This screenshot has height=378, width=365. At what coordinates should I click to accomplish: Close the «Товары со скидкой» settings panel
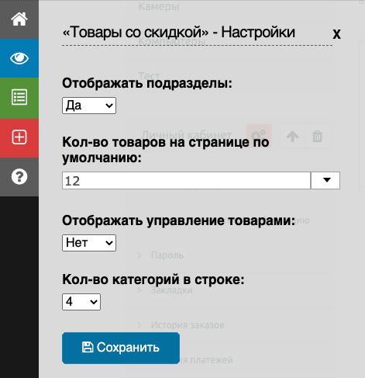[x=336, y=33]
